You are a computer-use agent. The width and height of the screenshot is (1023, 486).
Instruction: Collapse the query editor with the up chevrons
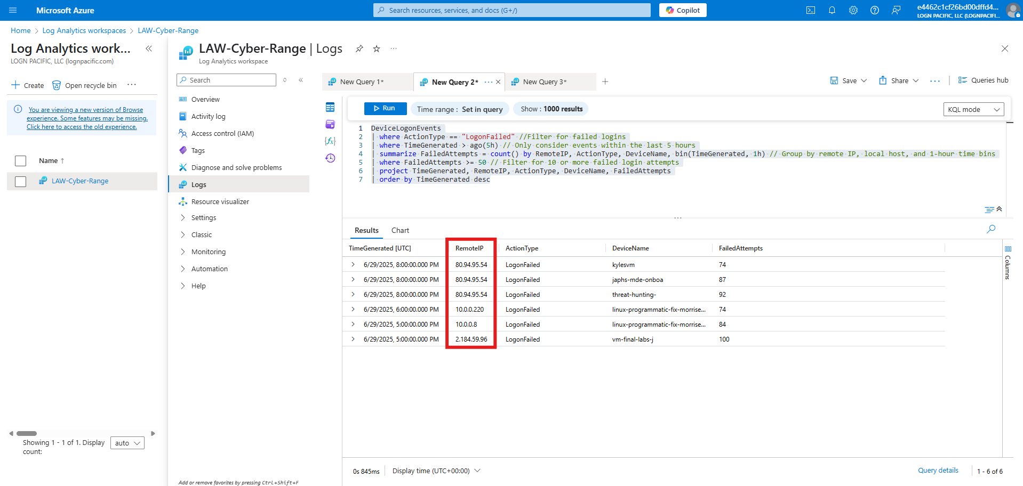[x=999, y=209]
